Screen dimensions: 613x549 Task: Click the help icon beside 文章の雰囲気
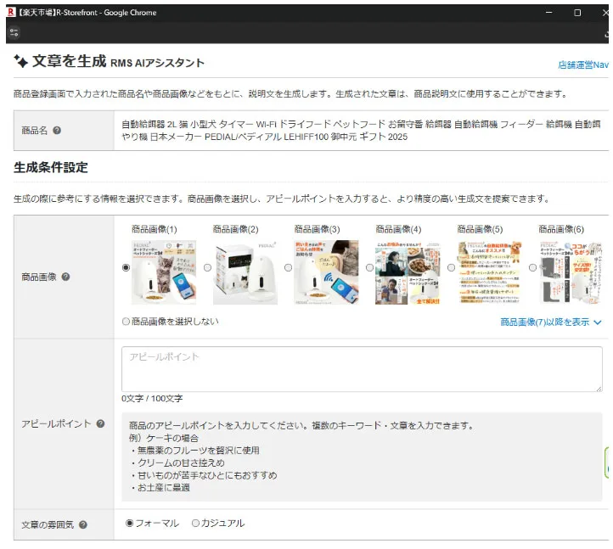(x=83, y=524)
